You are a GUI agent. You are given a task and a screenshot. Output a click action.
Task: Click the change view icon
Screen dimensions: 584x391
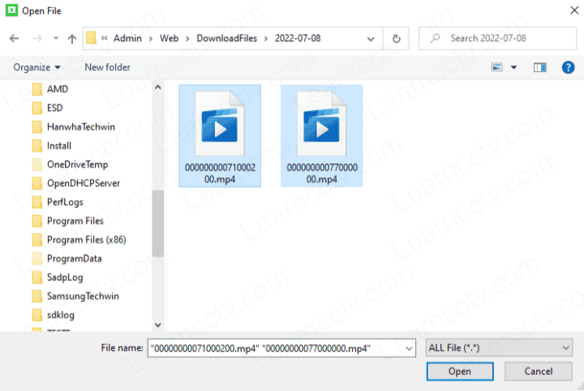pyautogui.click(x=497, y=67)
